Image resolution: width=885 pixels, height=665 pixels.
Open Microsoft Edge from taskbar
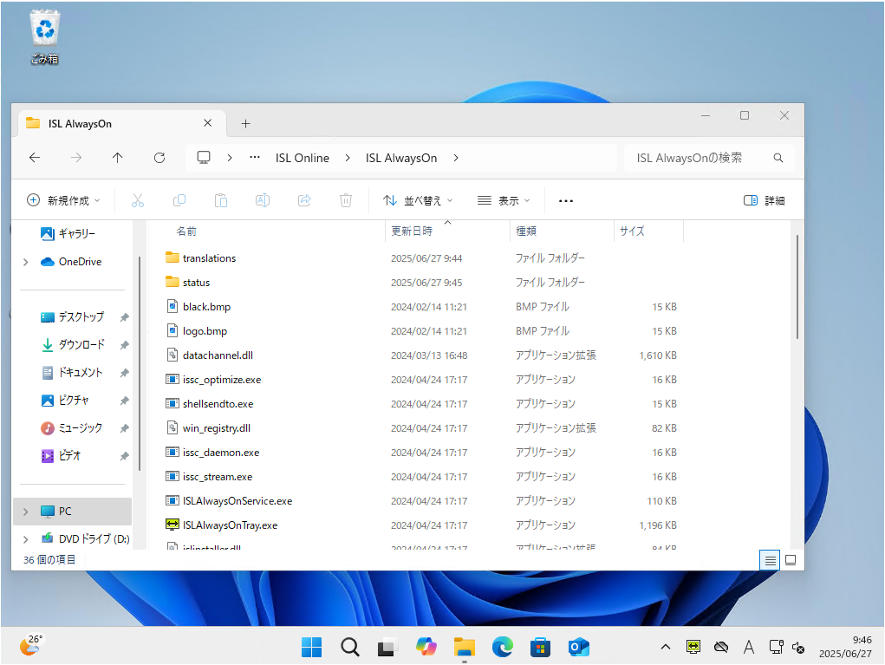click(x=503, y=647)
